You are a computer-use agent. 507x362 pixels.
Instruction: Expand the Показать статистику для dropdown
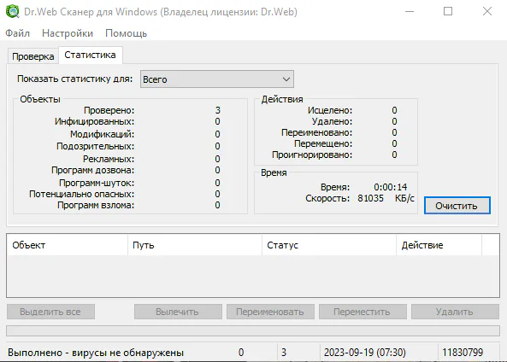tap(217, 79)
